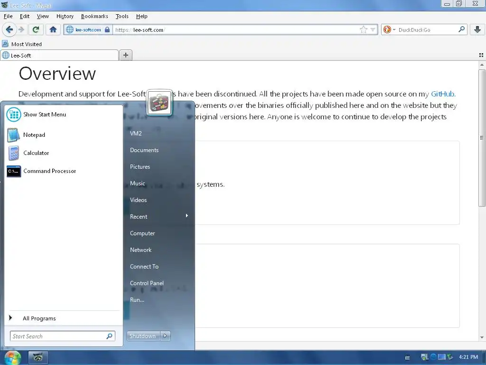The width and height of the screenshot is (486, 365).
Task: Open a new tab with plus button
Action: coord(125,55)
